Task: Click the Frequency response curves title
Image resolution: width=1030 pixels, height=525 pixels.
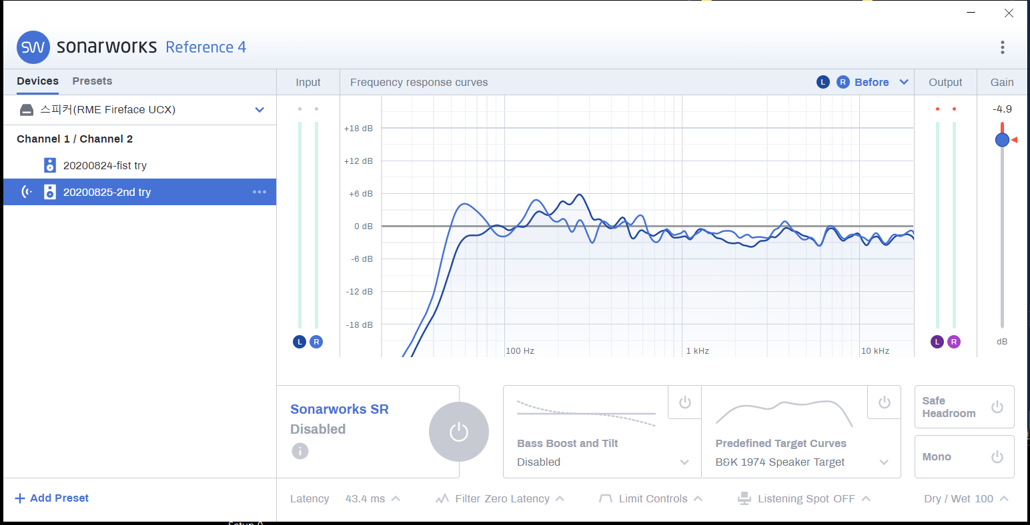Action: tap(419, 83)
